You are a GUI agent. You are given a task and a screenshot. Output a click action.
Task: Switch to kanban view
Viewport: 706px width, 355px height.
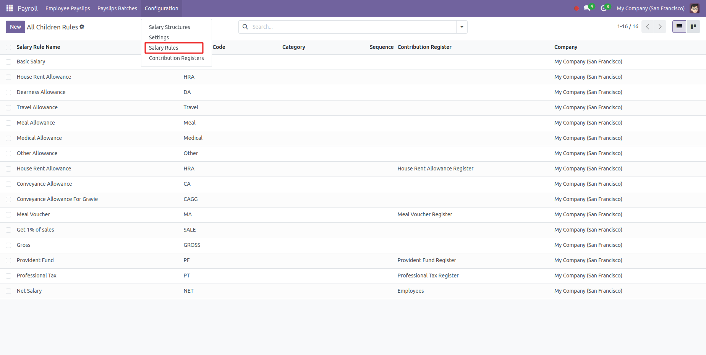click(x=693, y=27)
